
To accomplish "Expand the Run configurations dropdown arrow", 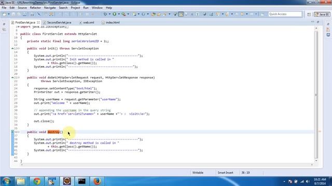I will (119, 14).
